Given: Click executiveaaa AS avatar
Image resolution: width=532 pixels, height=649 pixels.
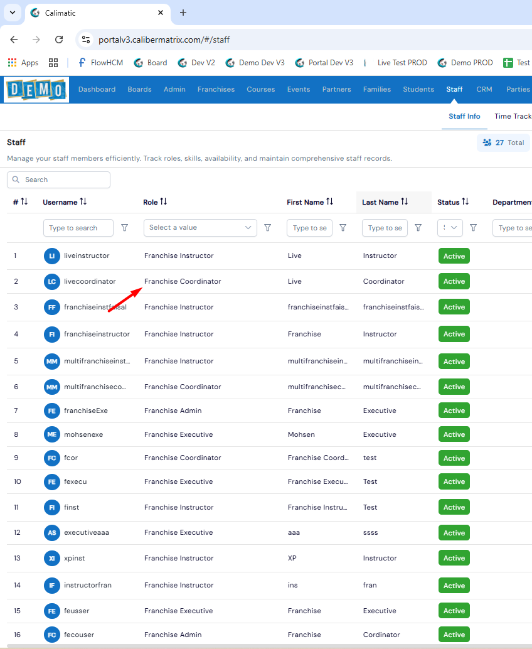Looking at the screenshot, I should [52, 533].
